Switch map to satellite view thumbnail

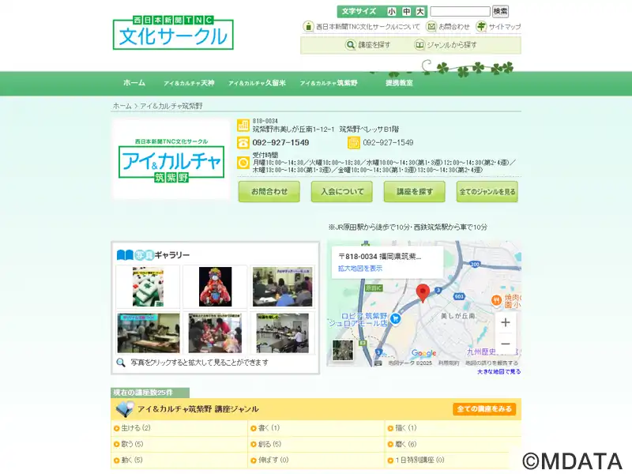pos(343,350)
